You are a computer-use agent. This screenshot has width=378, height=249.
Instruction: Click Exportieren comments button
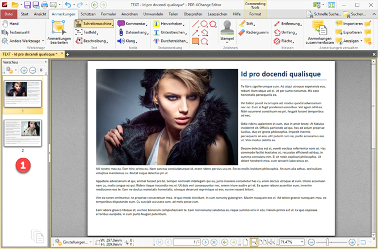(348, 32)
